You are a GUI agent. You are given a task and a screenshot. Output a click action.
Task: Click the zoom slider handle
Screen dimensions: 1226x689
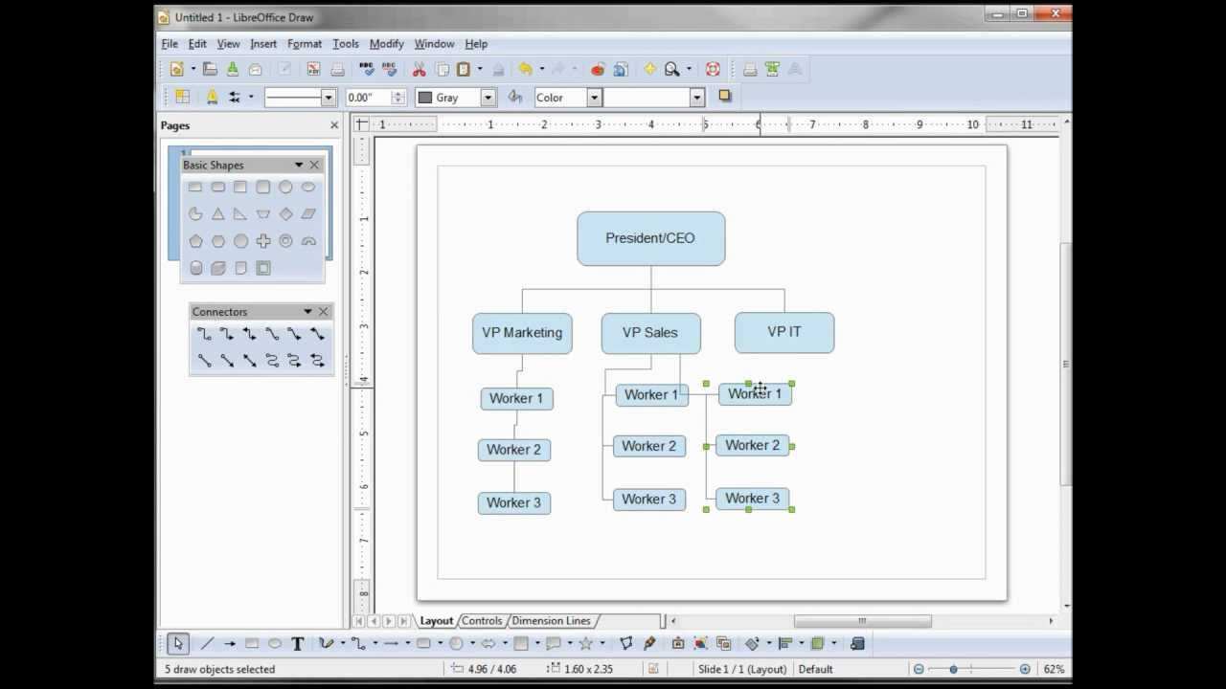[953, 669]
